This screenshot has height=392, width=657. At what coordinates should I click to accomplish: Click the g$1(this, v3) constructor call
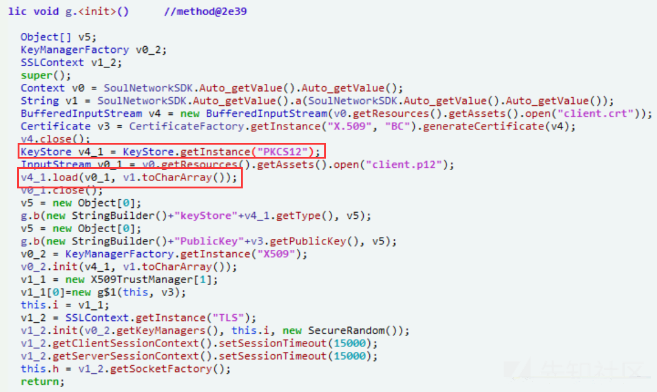(x=139, y=292)
